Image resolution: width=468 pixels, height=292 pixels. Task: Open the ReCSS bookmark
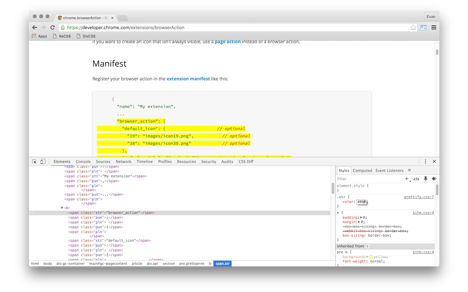pyautogui.click(x=62, y=36)
